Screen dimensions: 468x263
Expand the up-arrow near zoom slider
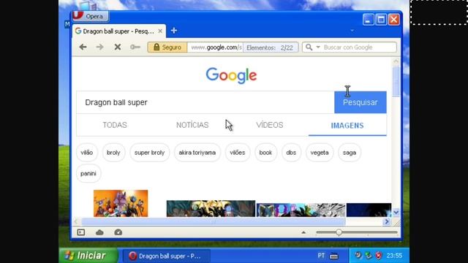pyautogui.click(x=303, y=232)
